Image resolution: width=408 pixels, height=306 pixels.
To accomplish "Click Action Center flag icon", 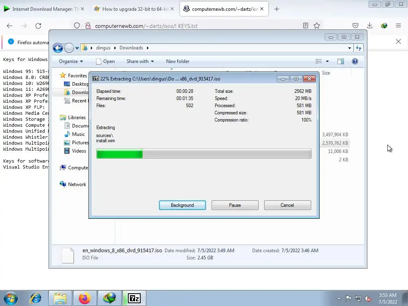I will pos(348,298).
